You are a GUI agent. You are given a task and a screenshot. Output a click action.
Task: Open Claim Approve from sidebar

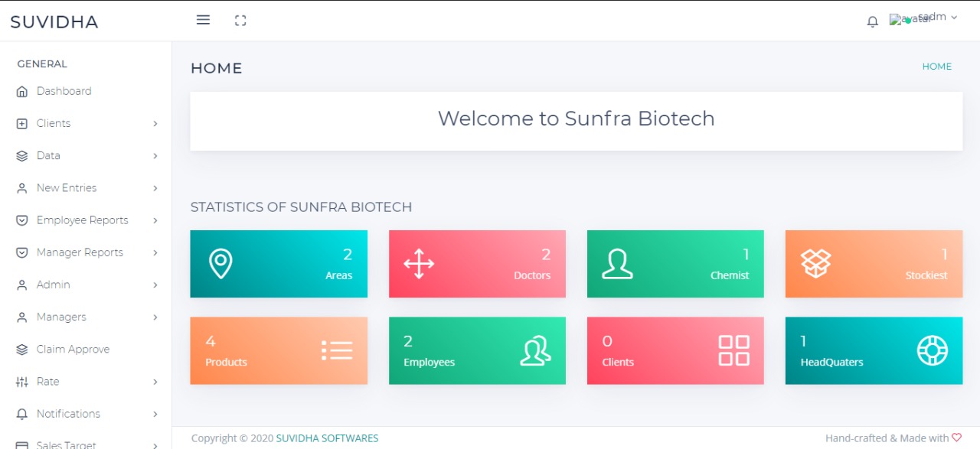(73, 350)
